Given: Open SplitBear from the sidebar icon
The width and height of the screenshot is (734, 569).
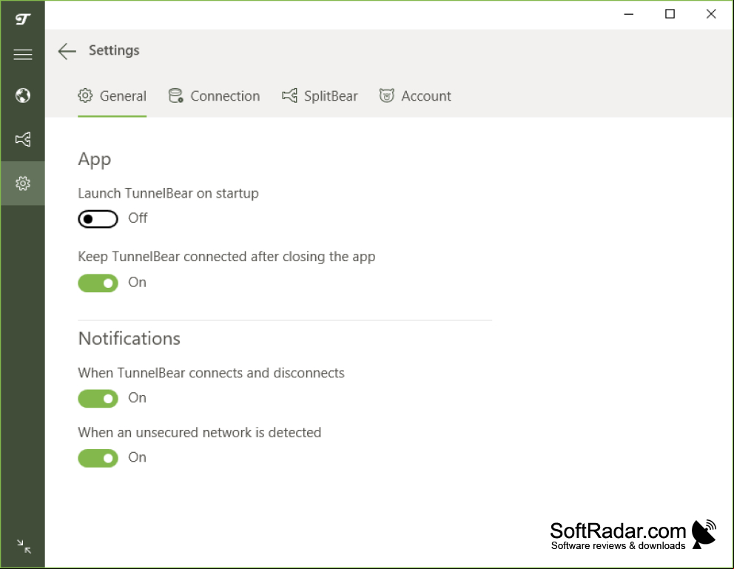Looking at the screenshot, I should 22,139.
